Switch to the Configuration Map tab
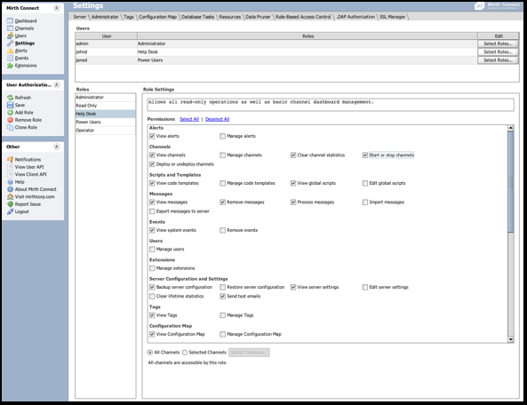The width and height of the screenshot is (527, 405). pos(157,17)
